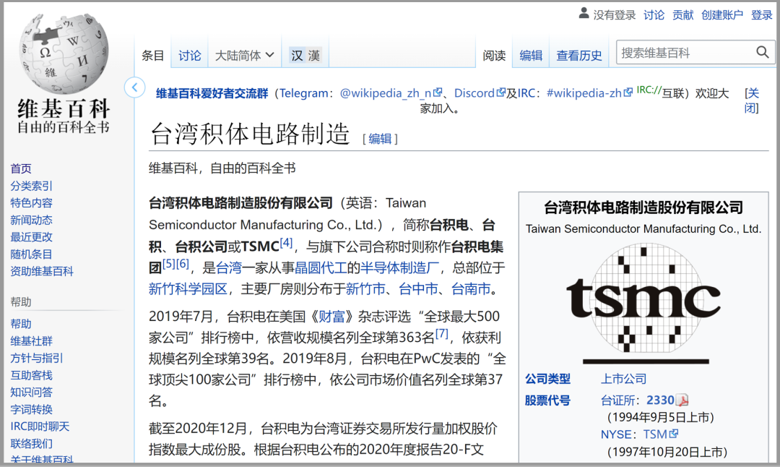Switch to the 条目 tab
Screen dimensions: 780x467
[x=152, y=55]
